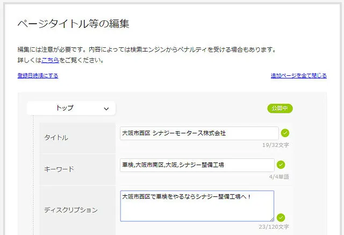Viewport: 344px width, 235px height.
Task: Click the 19/32文字 character counter
Action: (x=276, y=145)
